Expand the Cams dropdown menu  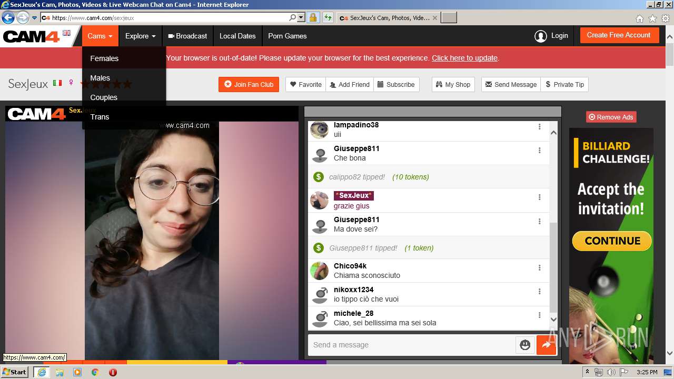click(100, 36)
